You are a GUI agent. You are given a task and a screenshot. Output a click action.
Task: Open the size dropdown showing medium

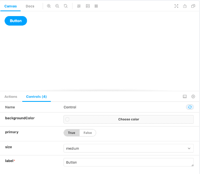(129, 148)
